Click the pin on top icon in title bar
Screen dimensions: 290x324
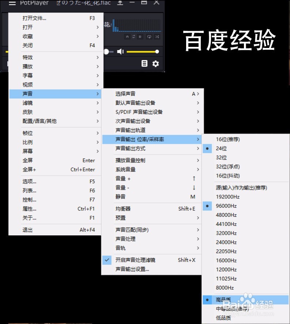pos(120,3)
